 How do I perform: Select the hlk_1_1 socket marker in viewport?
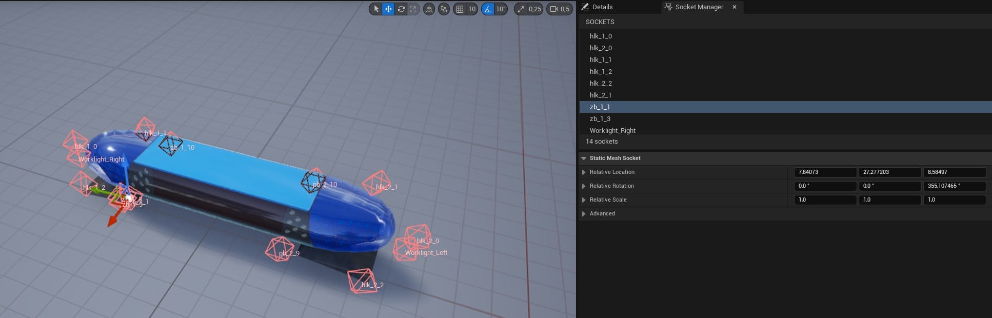click(145, 129)
